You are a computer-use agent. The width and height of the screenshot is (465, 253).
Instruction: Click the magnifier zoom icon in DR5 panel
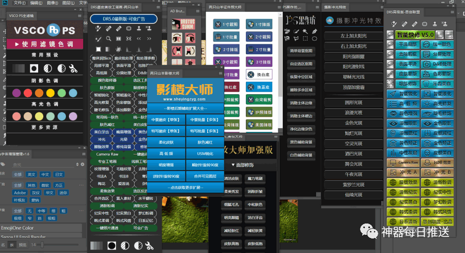click(109, 39)
